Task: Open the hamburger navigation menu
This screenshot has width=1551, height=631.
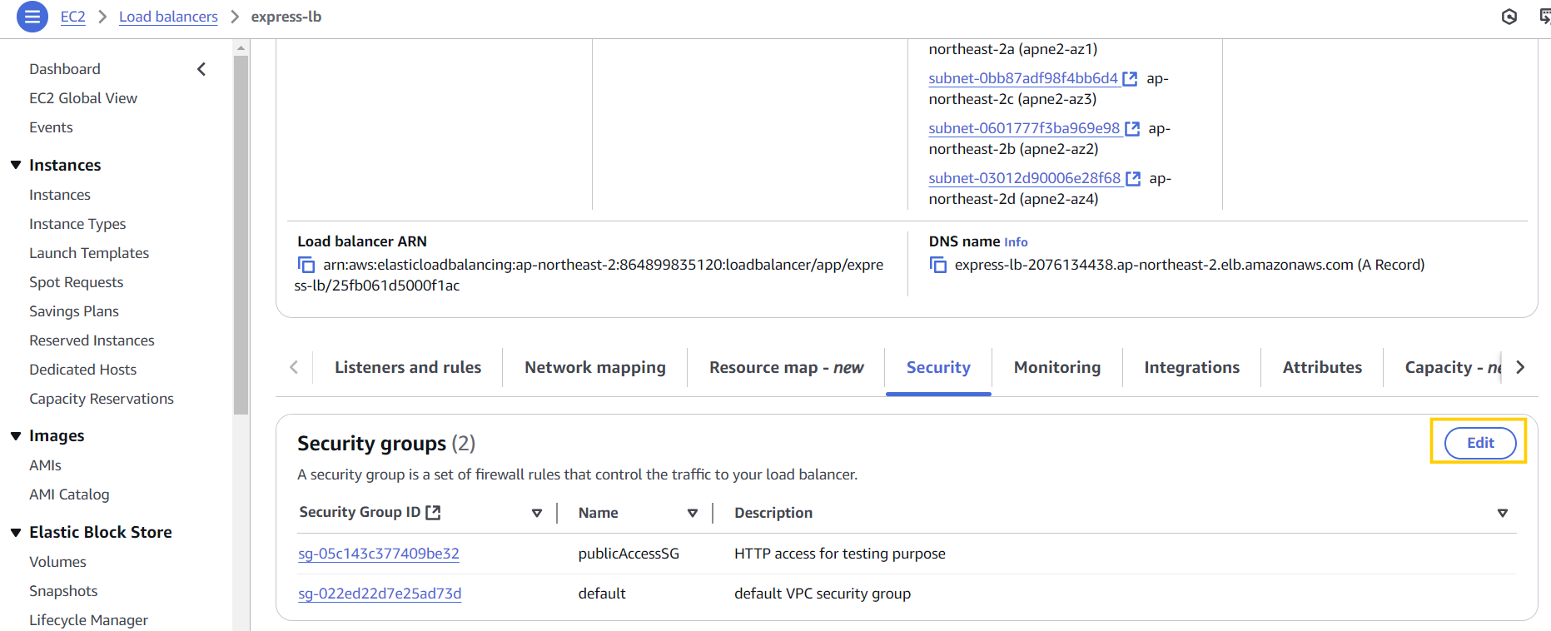Action: pos(32,17)
